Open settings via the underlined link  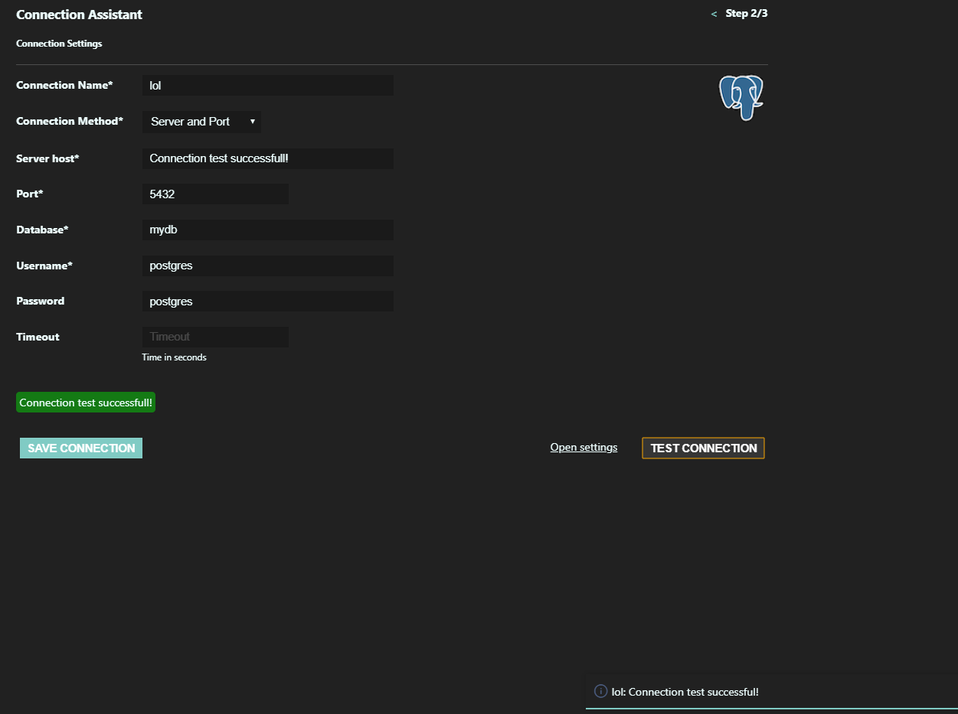tap(583, 447)
